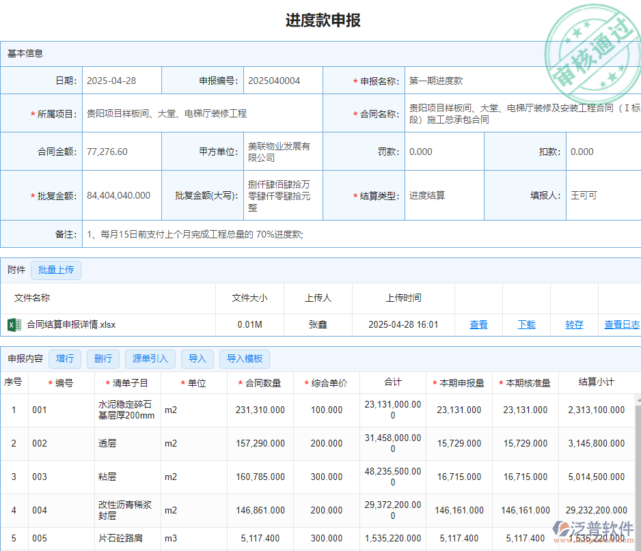Open 查看 to view the attachment
The image size is (641, 551).
478,324
